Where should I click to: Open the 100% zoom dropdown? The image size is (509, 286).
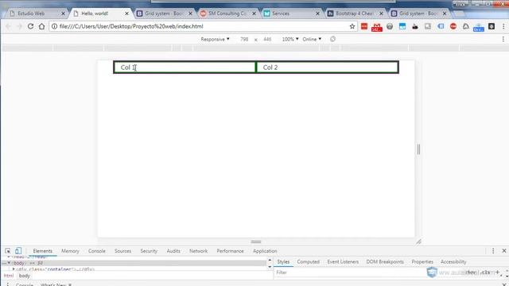coord(290,39)
